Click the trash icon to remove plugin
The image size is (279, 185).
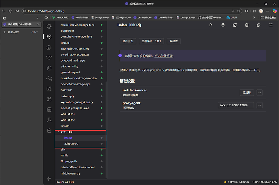(x=246, y=25)
